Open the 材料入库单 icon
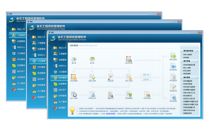Image resolution: width=207 pixels, height=128 pixels. [129, 77]
